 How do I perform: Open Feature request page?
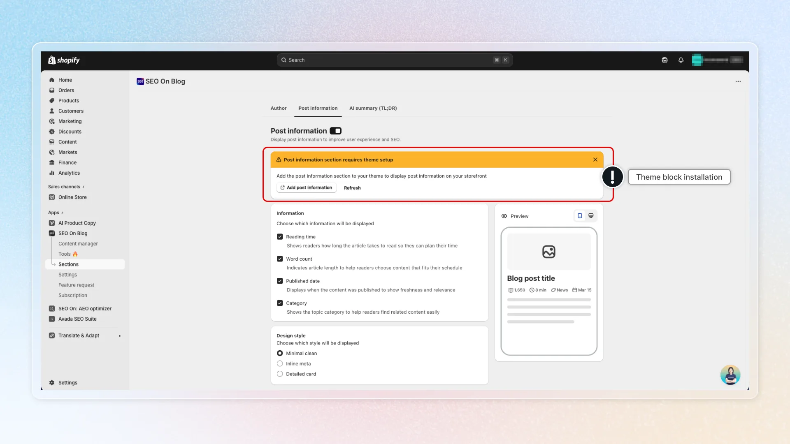[76, 285]
